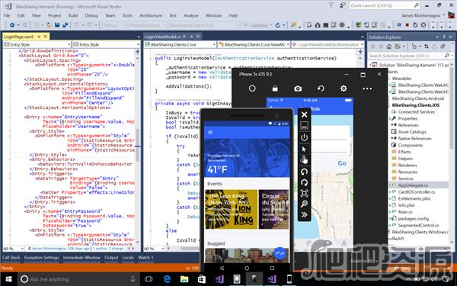Open the Call Stack tab
Viewport: 457px width, 286px height.
pyautogui.click(x=11, y=258)
